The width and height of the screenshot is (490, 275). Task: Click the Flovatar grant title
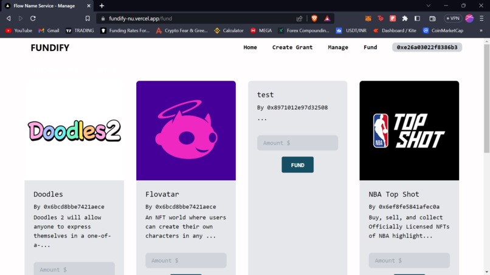(x=162, y=194)
